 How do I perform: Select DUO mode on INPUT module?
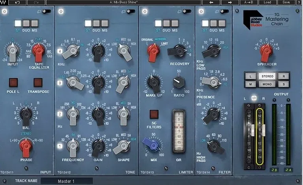pos(26,23)
